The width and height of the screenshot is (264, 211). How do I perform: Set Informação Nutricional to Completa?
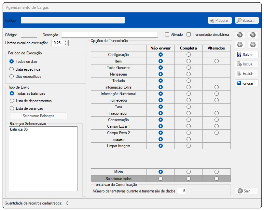[188, 94]
